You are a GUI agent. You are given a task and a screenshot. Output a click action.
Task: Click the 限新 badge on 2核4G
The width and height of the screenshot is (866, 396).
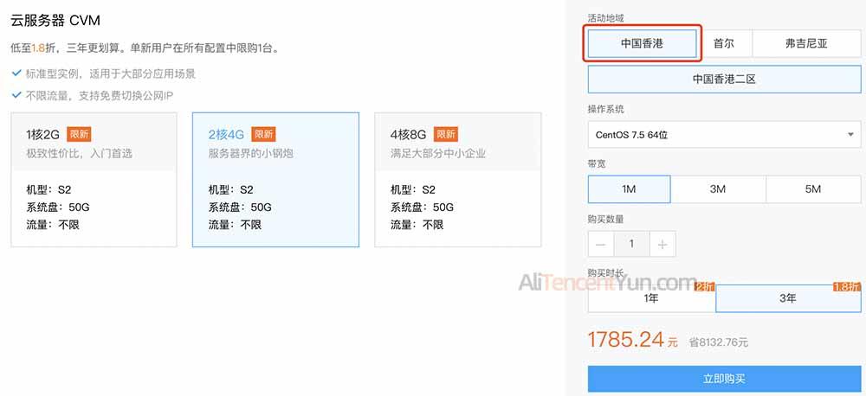(x=263, y=134)
